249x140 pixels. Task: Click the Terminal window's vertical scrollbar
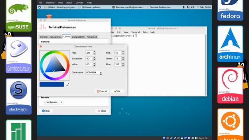(206, 65)
